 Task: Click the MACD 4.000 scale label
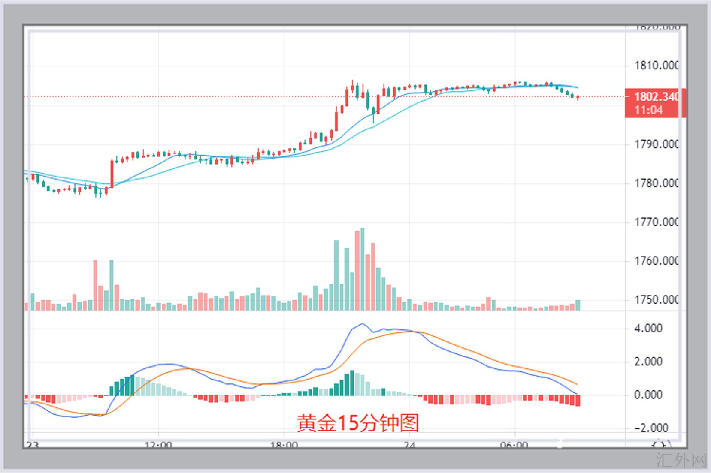648,329
